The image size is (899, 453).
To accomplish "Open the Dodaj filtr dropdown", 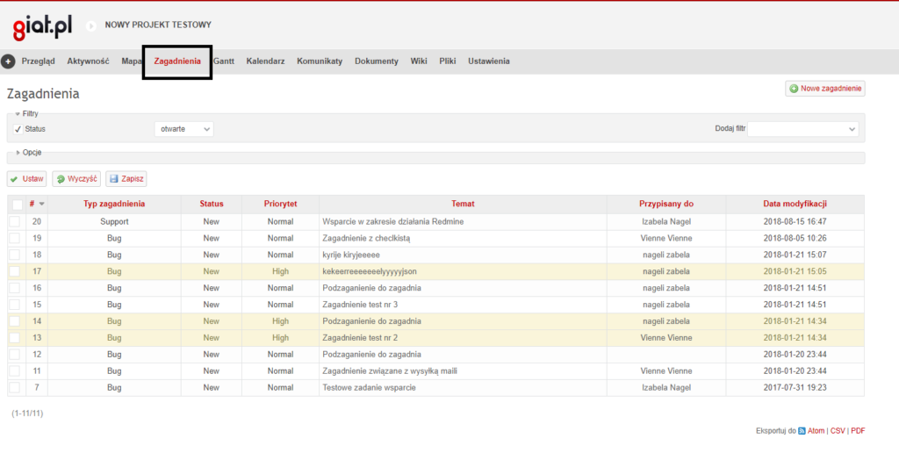I will tap(803, 129).
